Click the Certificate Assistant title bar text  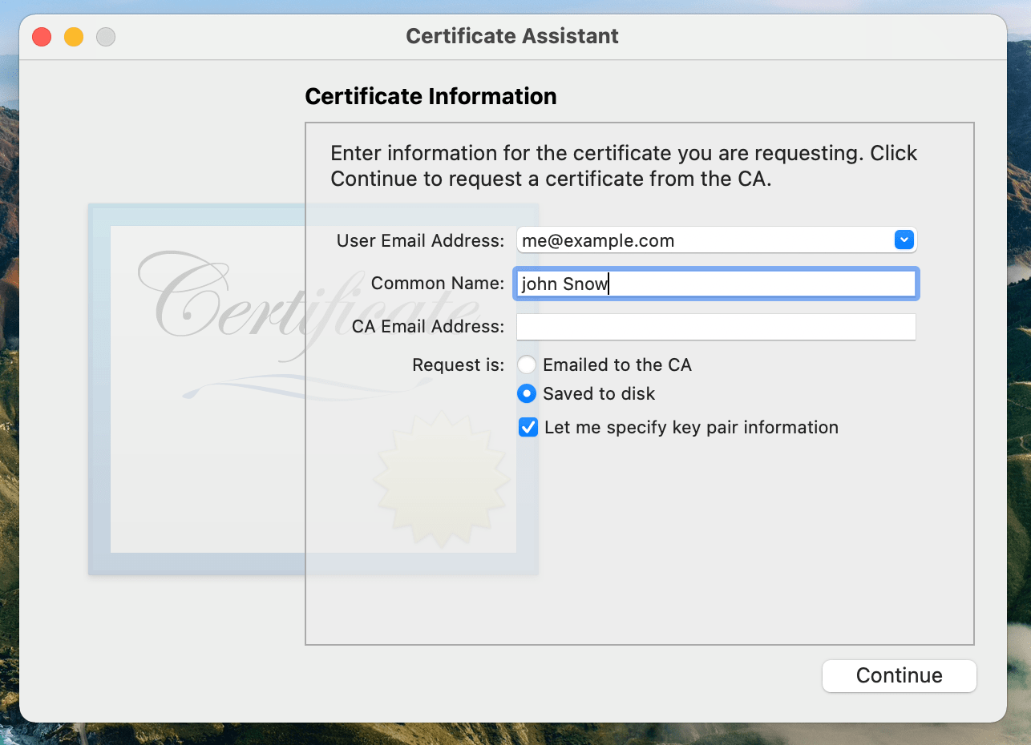tap(512, 36)
